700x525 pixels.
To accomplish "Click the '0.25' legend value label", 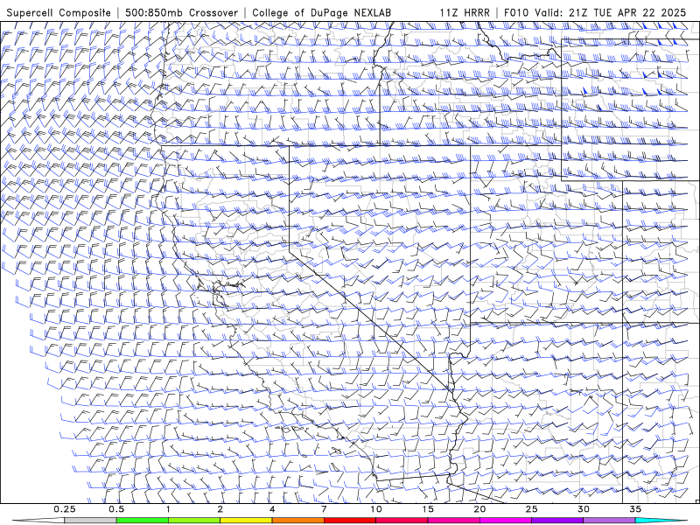I will (65, 509).
